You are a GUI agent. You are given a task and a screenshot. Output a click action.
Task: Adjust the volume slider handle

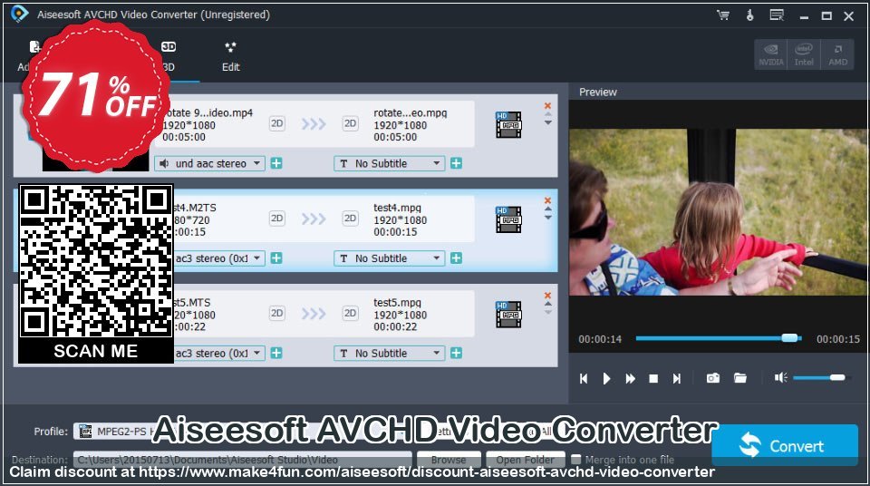(837, 378)
